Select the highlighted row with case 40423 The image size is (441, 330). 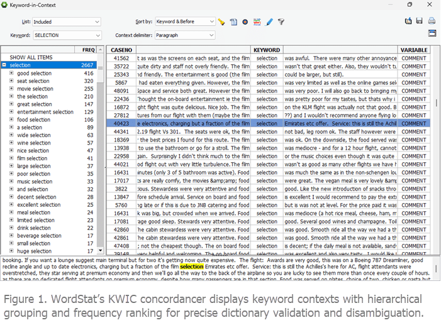pos(269,123)
